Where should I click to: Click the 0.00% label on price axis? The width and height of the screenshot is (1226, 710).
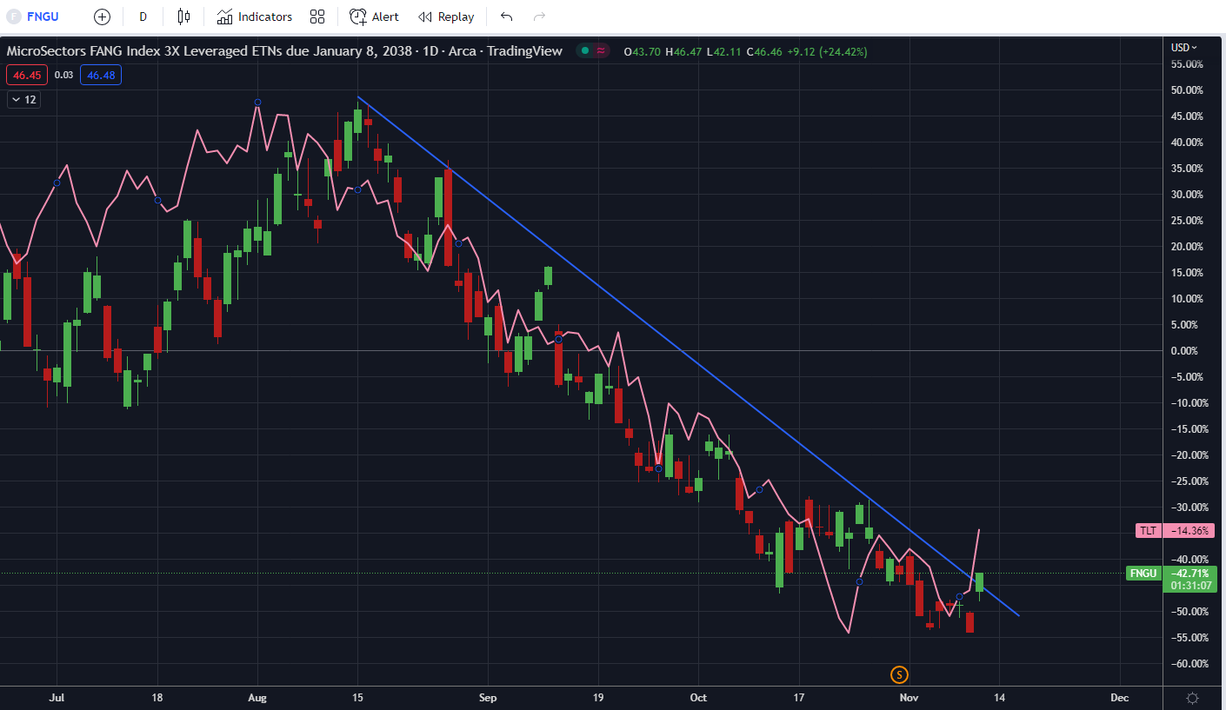[x=1186, y=350]
